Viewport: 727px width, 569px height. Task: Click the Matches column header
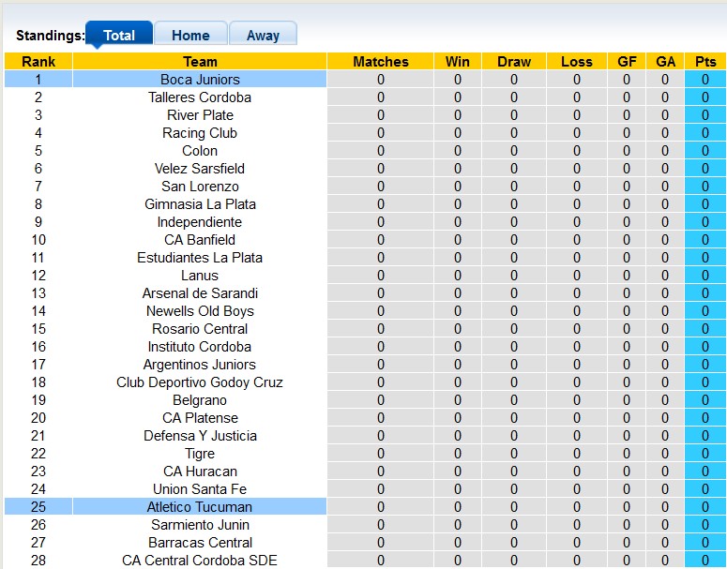[x=381, y=62]
